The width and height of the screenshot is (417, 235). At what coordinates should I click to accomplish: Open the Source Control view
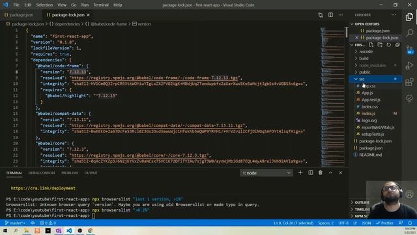pyautogui.click(x=410, y=50)
